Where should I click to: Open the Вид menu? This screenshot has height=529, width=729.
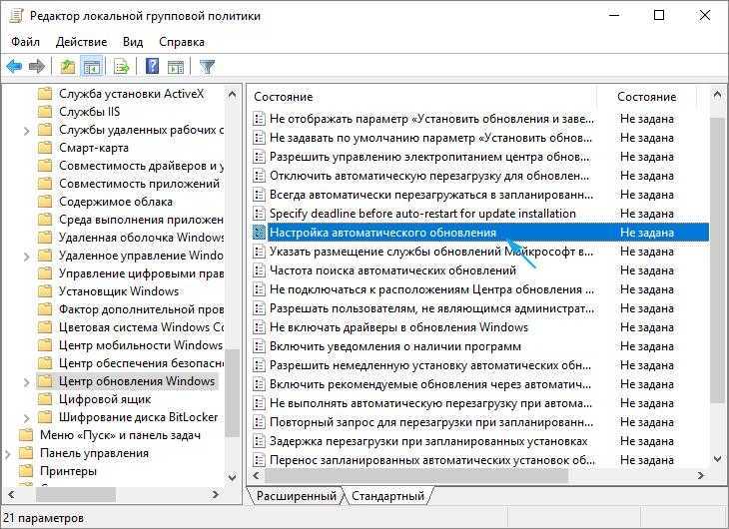[133, 42]
